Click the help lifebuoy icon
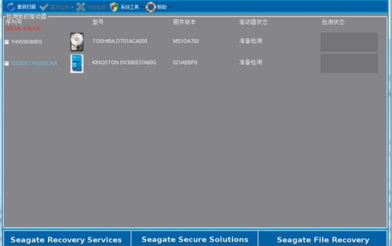 tap(151, 7)
